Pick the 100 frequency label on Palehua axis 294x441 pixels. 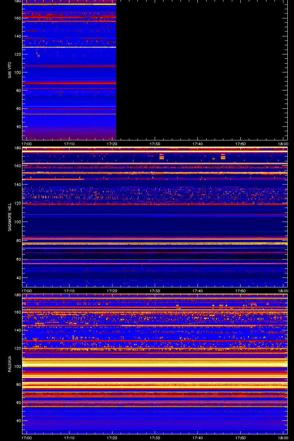17,366
